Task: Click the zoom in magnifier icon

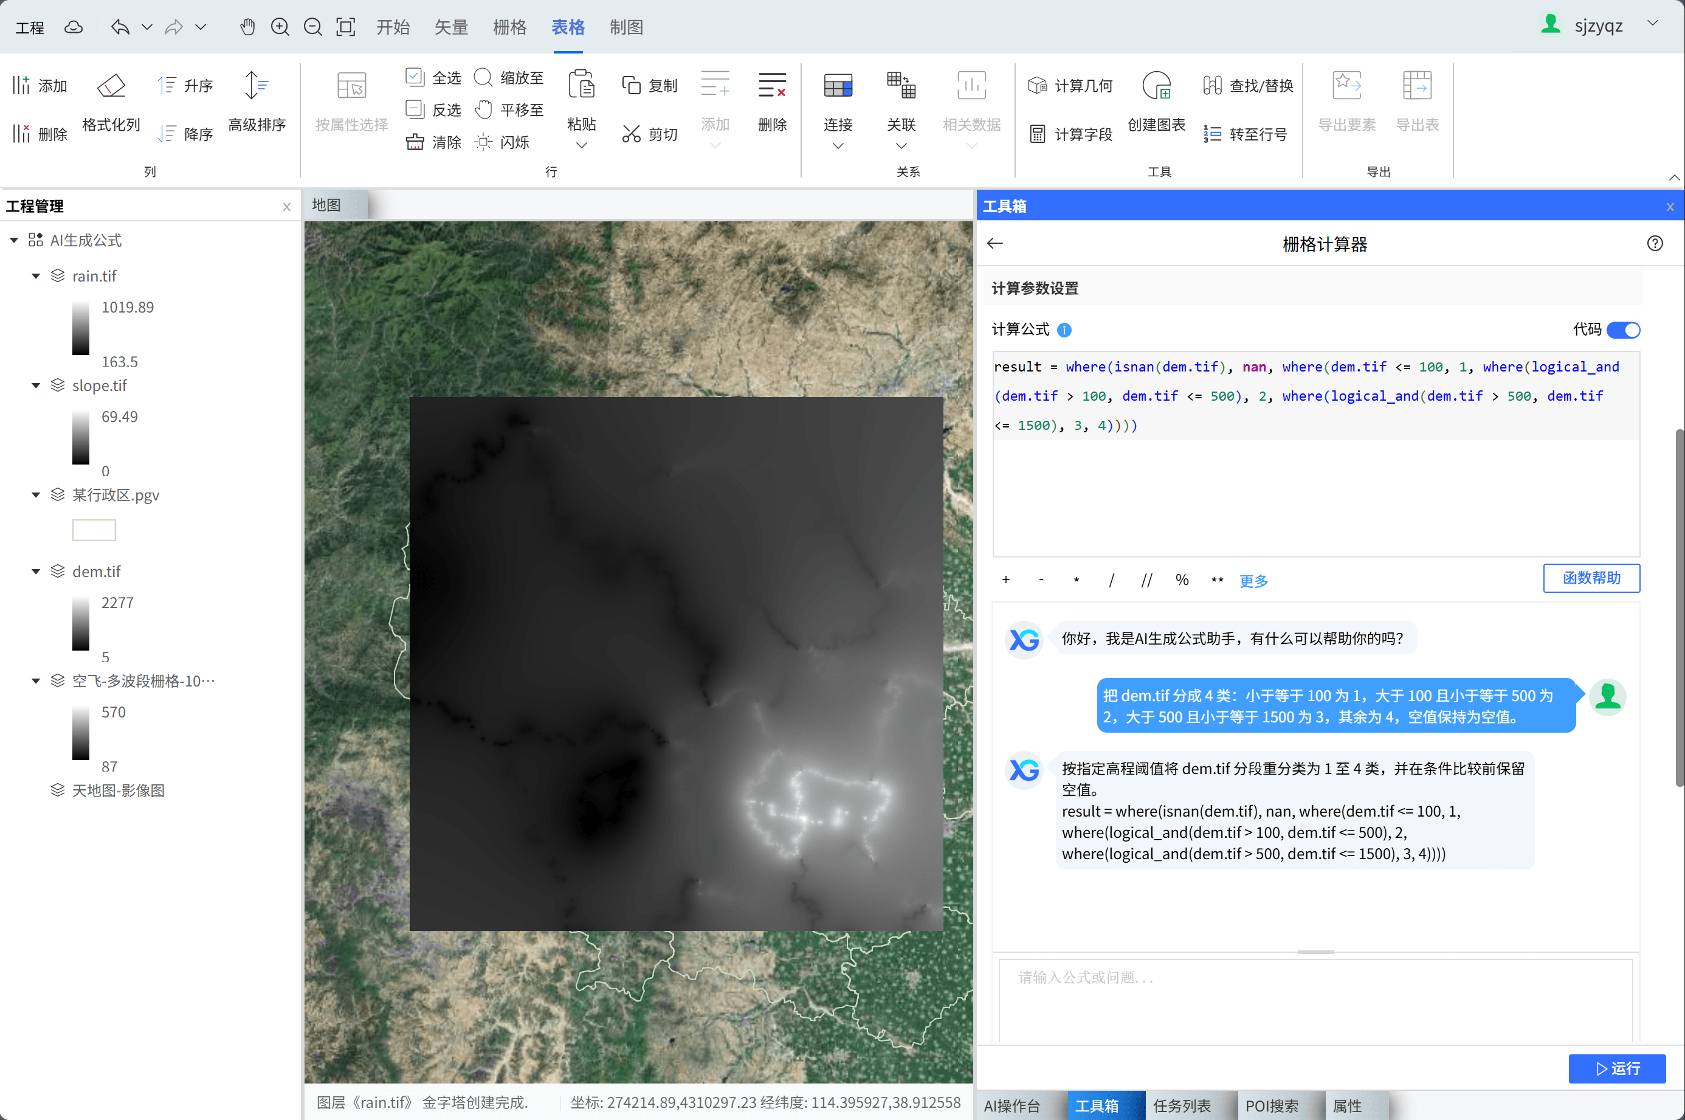Action: [280, 27]
